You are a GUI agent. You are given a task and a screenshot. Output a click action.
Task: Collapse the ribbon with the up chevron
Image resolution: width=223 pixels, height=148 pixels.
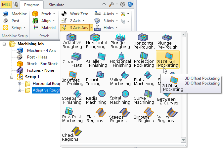pos(104,4)
